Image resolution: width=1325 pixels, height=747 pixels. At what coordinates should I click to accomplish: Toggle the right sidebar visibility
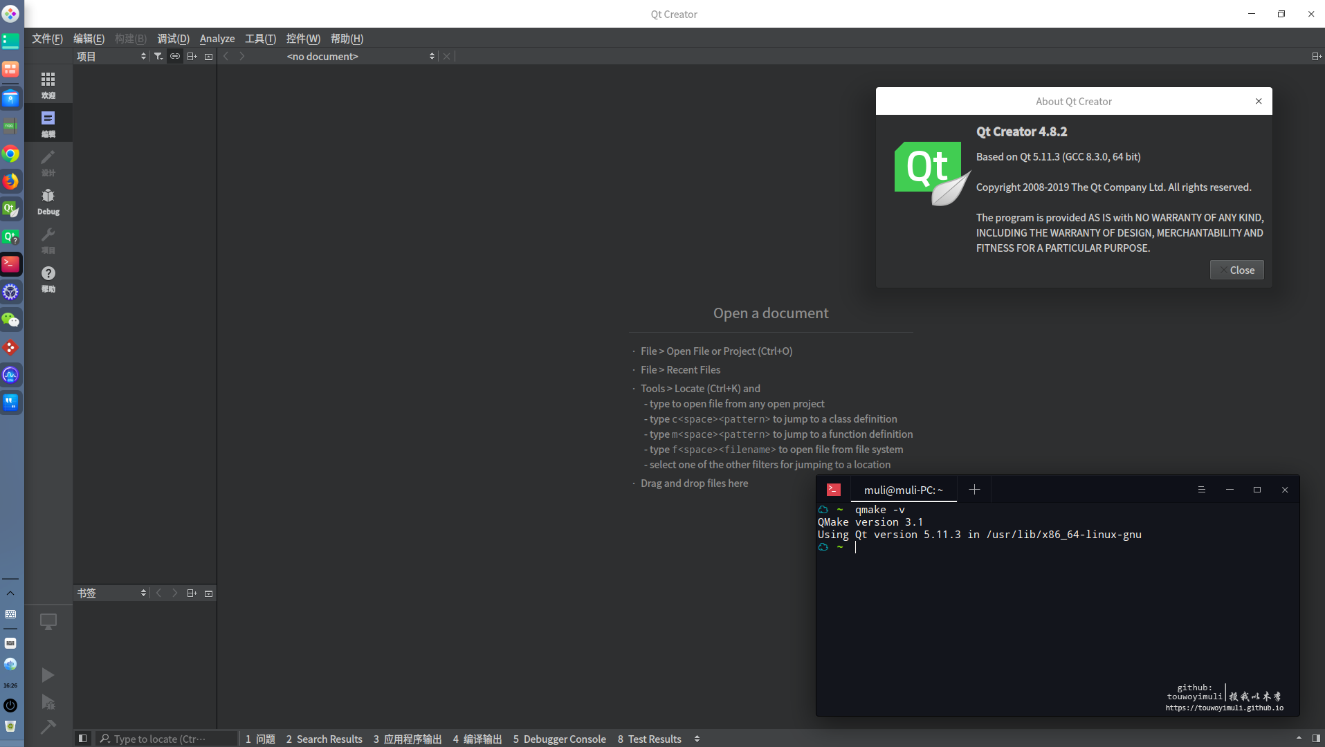(x=1316, y=739)
